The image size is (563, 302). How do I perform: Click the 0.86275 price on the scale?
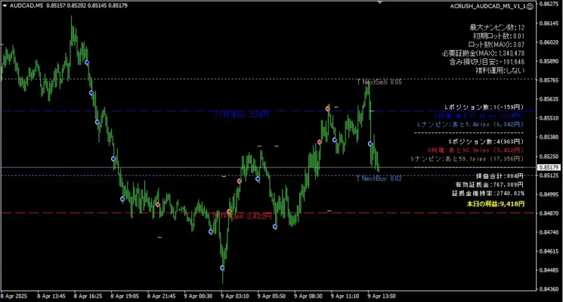[548, 4]
